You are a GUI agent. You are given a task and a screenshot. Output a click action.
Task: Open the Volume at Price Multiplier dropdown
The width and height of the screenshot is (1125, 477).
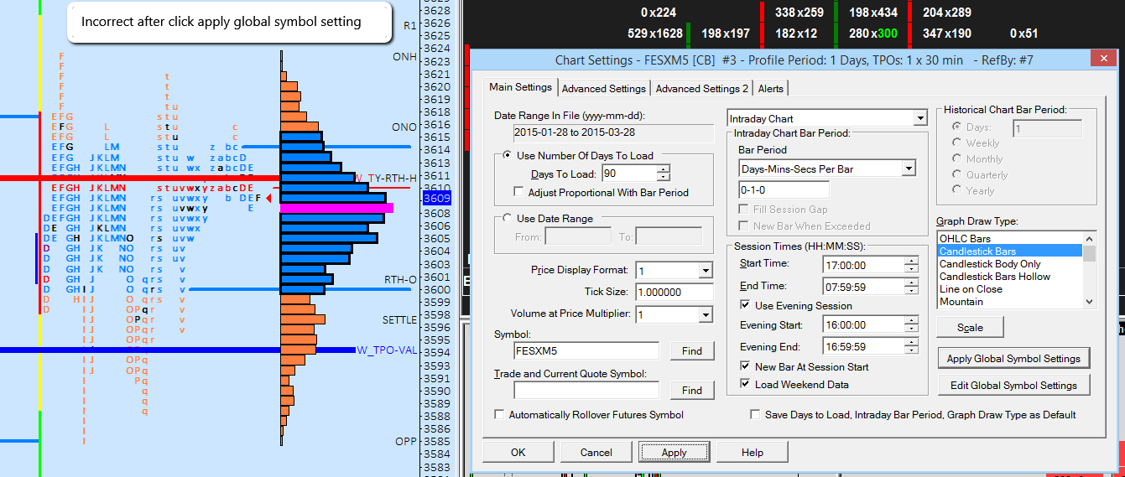[x=705, y=315]
